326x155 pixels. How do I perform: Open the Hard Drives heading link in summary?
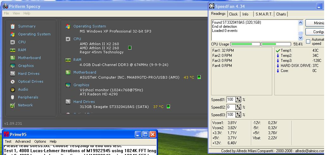(x=84, y=102)
